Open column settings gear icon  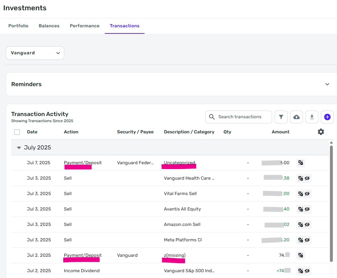click(321, 132)
